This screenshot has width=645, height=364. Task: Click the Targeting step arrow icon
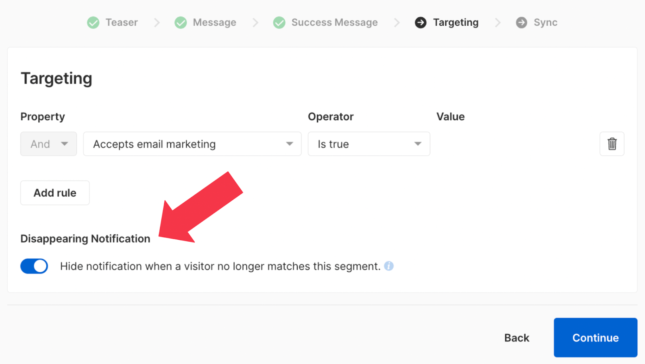tap(420, 23)
